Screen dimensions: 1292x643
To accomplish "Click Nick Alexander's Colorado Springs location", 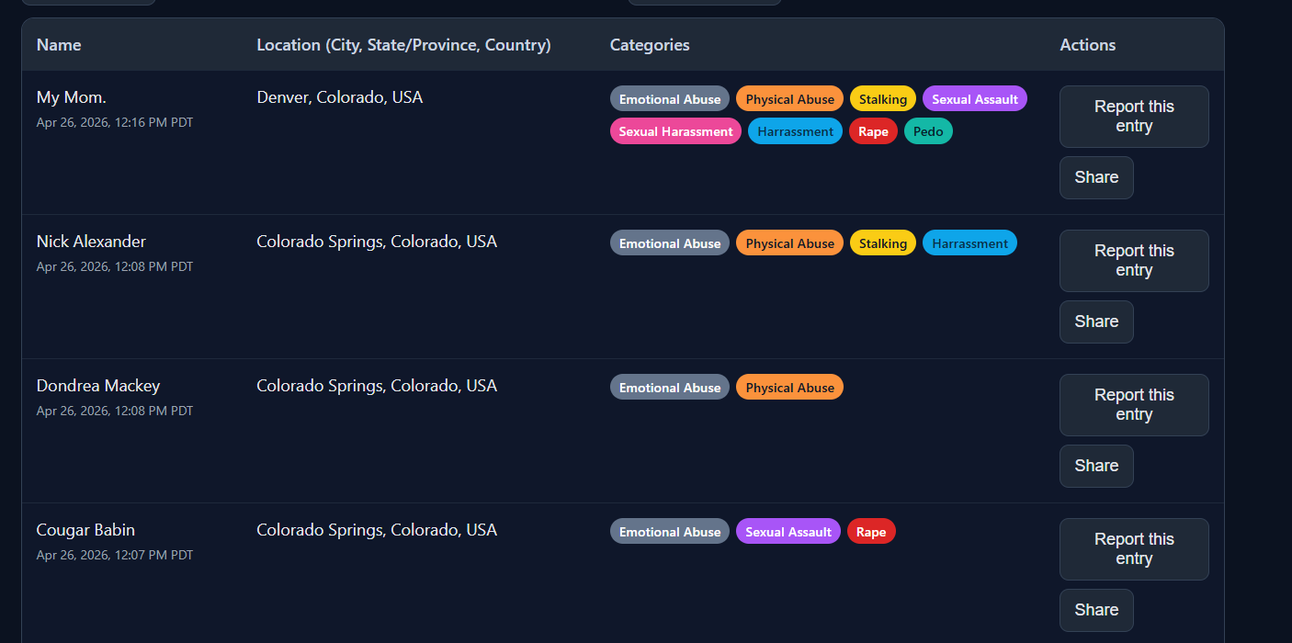I will coord(377,242).
